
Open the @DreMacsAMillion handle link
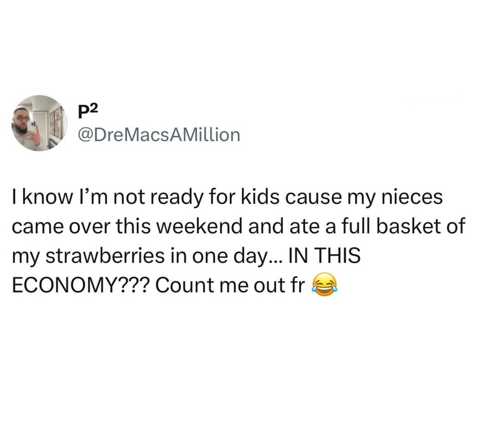click(159, 134)
